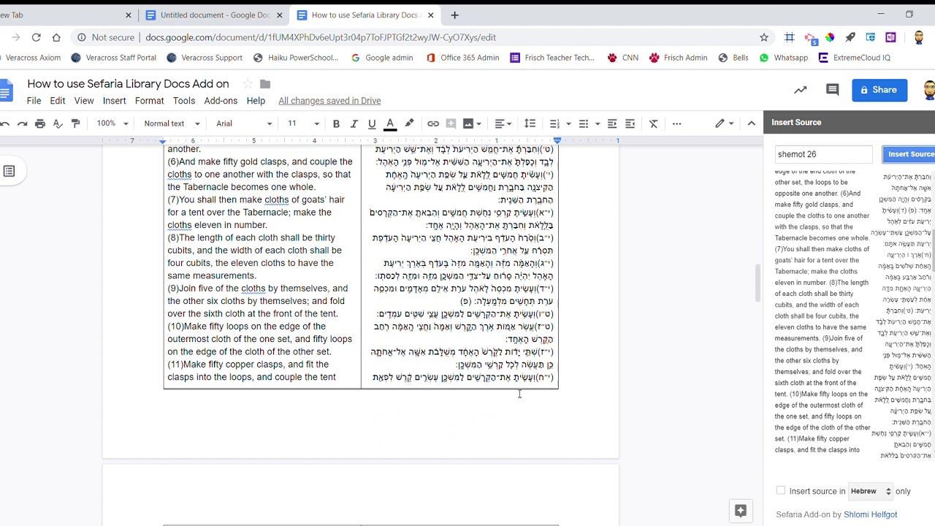The height and width of the screenshot is (526, 935).
Task: Move the document with the folder icon
Action: click(265, 84)
